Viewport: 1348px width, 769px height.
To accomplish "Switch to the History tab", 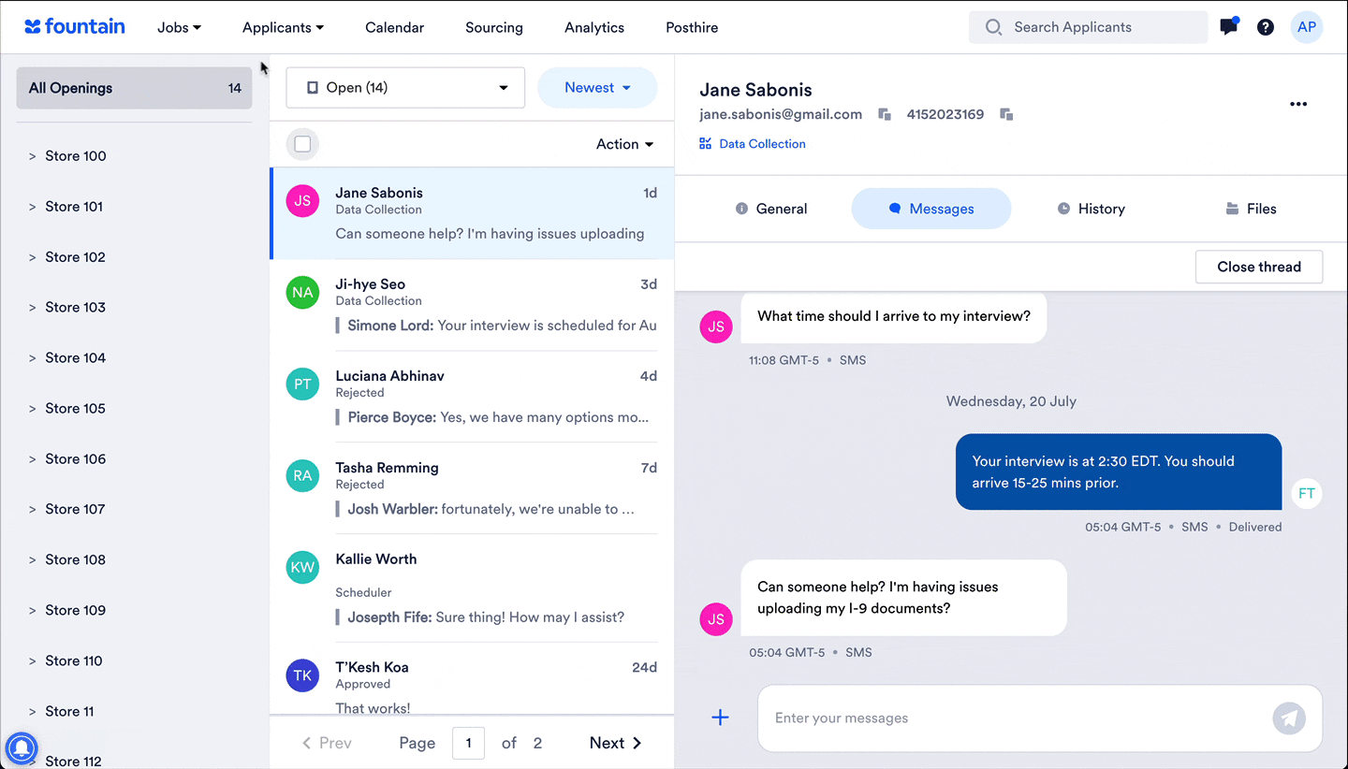I will pos(1091,208).
